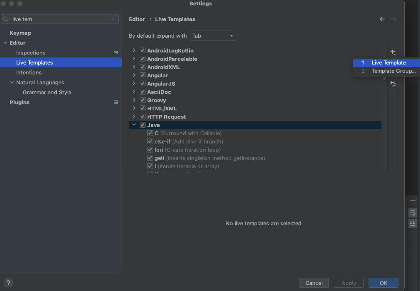420x291 pixels.
Task: Uncheck the Java templates checkbox
Action: pos(142,124)
